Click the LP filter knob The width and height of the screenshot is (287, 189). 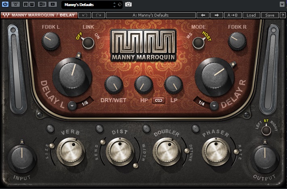173,85
